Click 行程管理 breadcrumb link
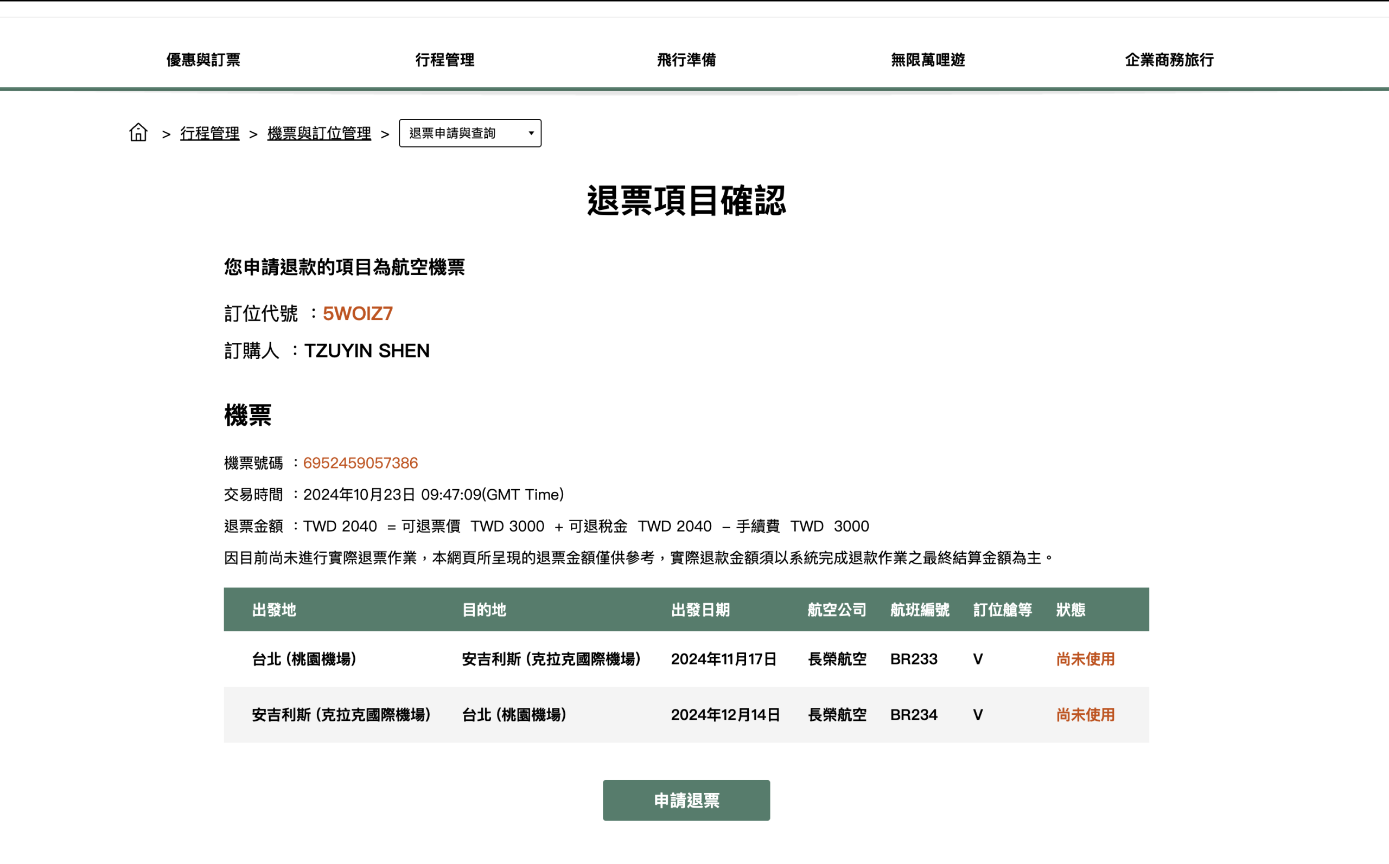 (210, 133)
